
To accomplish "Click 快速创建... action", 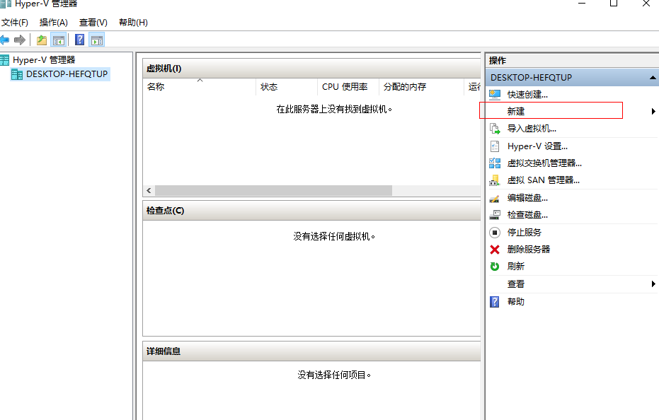I will pos(527,95).
